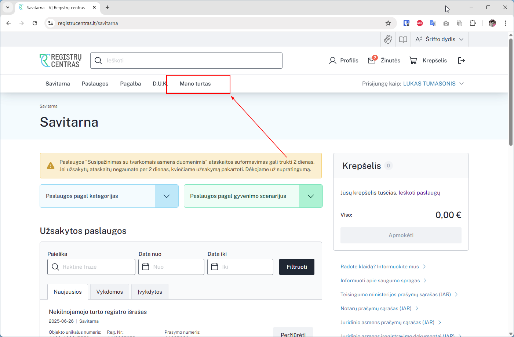This screenshot has height=337, width=514.
Task: Click the calendar icon in Data iki
Action: pos(215,267)
